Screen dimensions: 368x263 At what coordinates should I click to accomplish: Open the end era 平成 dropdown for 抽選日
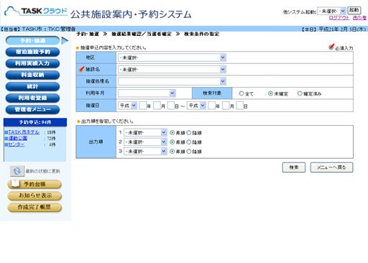[x=196, y=106]
